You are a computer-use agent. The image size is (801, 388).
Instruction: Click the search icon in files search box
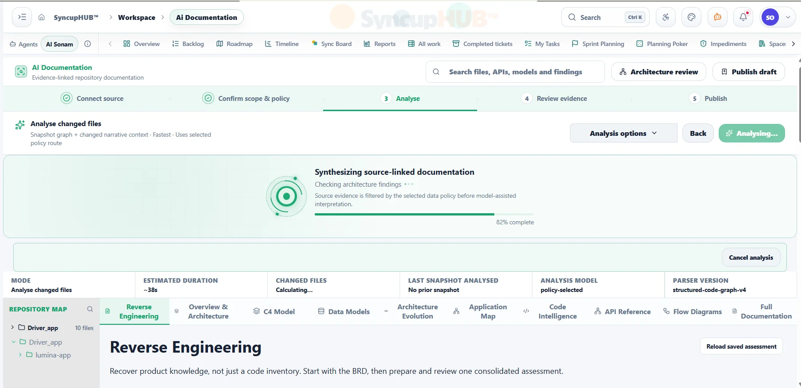pyautogui.click(x=436, y=72)
